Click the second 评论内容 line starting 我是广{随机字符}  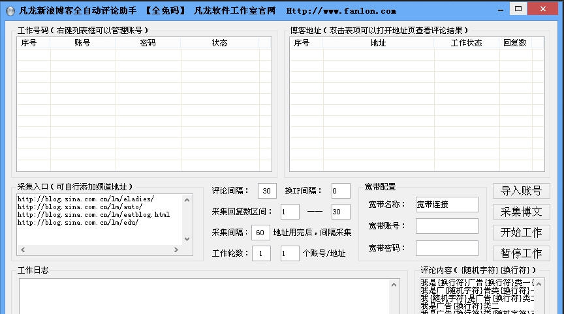[x=477, y=291]
